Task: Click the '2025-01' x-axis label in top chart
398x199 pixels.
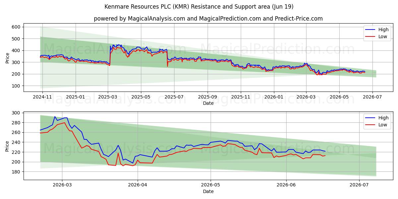Action: (x=76, y=97)
